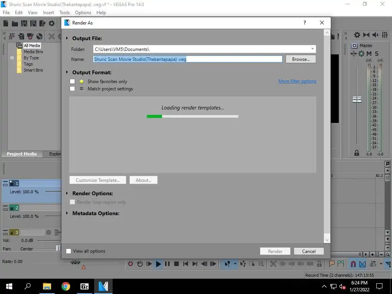The image size is (392, 294).
Task: Click the Cancel button in Render As
Action: click(309, 251)
